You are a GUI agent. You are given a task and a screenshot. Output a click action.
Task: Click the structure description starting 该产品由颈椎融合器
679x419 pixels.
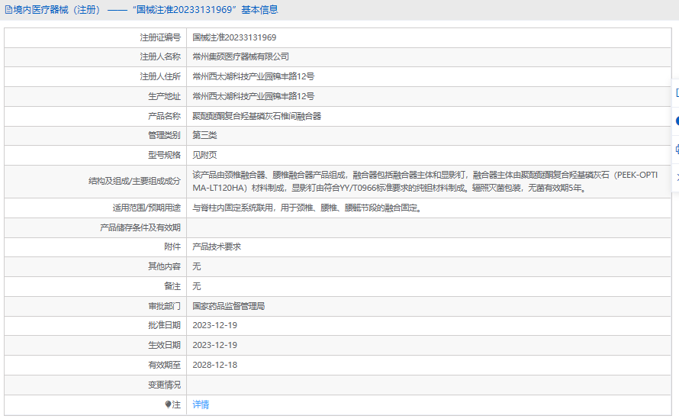point(425,182)
